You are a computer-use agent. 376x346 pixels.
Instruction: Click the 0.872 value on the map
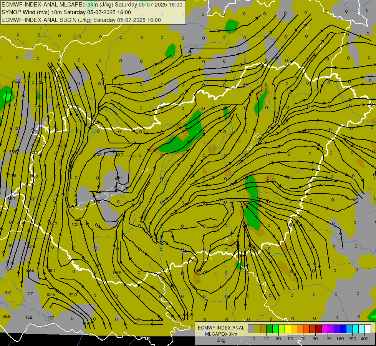(x=37, y=82)
